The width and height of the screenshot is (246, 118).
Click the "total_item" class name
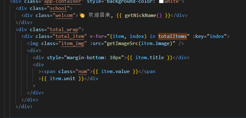70,36
